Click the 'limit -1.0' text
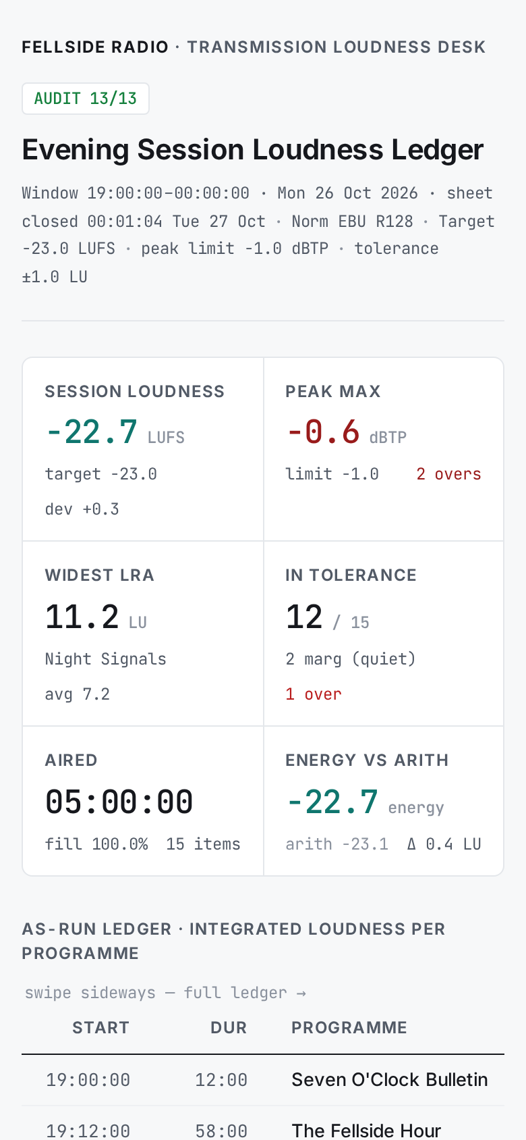Viewport: 526px width, 1140px height. [332, 474]
